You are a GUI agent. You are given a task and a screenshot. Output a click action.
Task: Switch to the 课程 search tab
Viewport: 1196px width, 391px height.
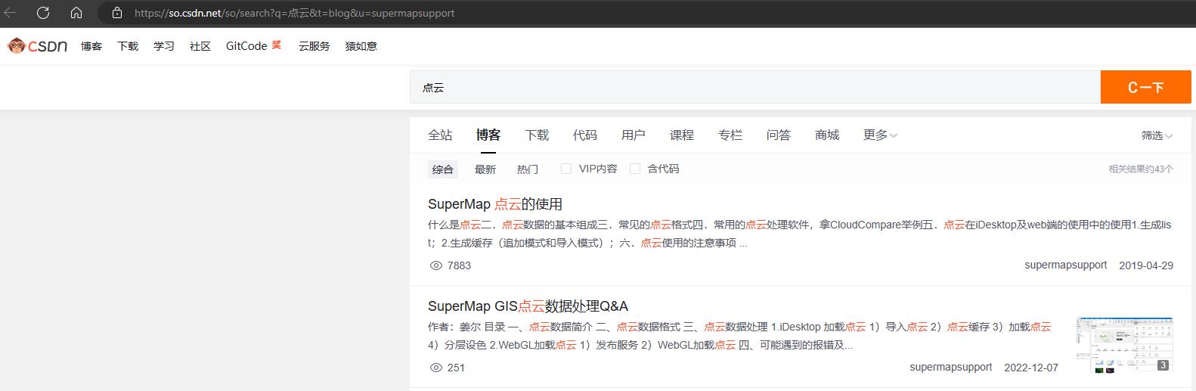pos(682,135)
